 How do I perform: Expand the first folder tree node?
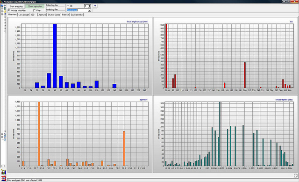(x=2, y=8)
